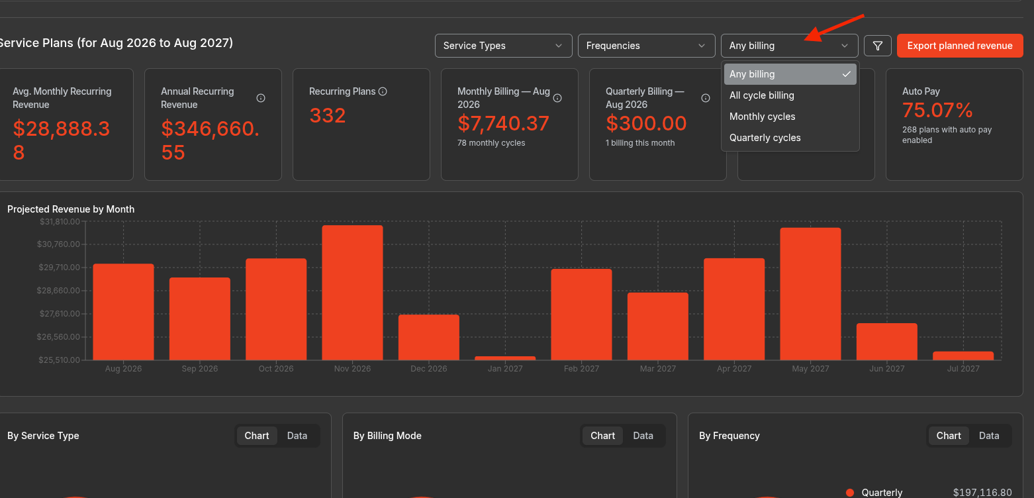Image resolution: width=1034 pixels, height=498 pixels.
Task: Click the checkmark beside Any billing option
Action: [846, 74]
